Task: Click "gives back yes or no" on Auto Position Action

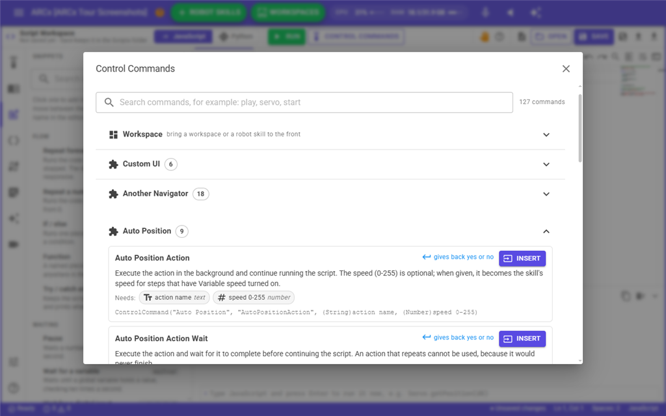Action: coord(458,257)
